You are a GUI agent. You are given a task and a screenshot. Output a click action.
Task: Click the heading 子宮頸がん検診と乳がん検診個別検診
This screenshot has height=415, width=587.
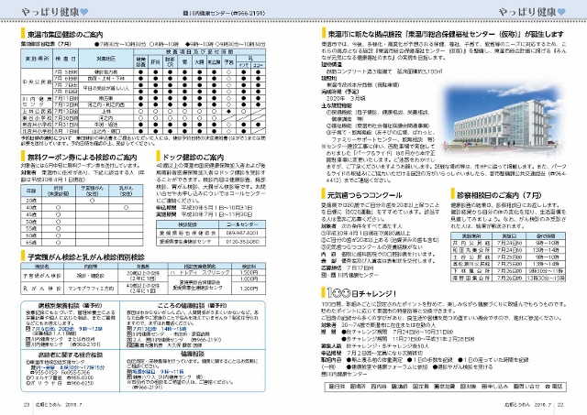point(86,257)
